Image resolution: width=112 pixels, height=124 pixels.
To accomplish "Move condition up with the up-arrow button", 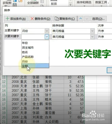I will pos(80,19).
